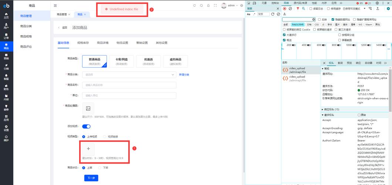This screenshot has height=185, width=392.
Task: Click 返回 to go back
Action: click(63, 27)
